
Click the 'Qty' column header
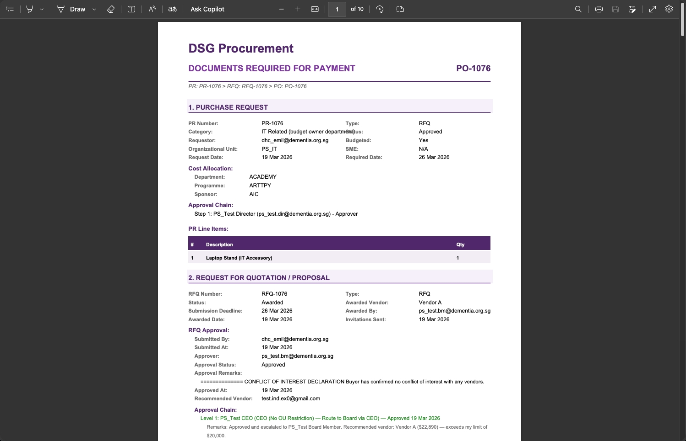click(x=460, y=244)
